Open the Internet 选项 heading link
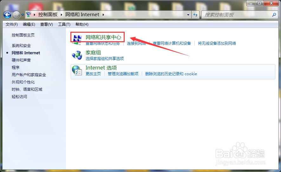 tap(101, 68)
